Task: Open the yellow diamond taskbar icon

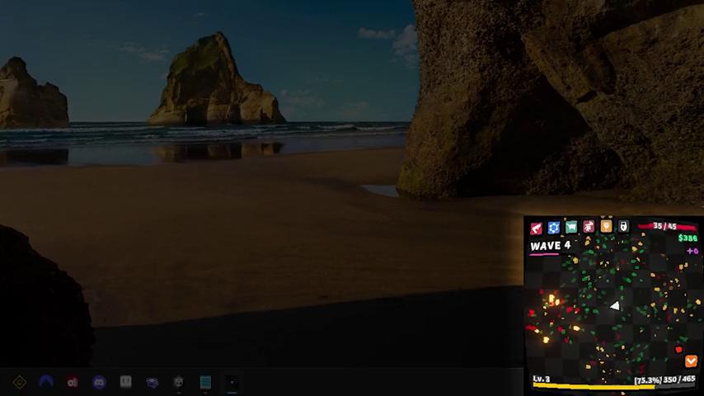Action: (20, 382)
